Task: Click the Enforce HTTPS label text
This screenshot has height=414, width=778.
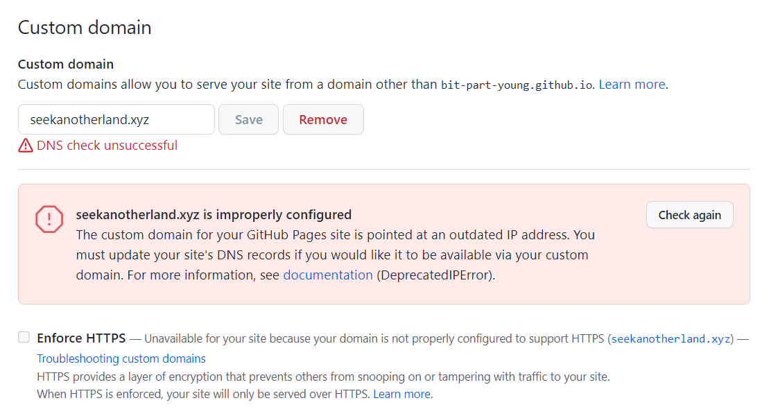Action: coord(81,338)
